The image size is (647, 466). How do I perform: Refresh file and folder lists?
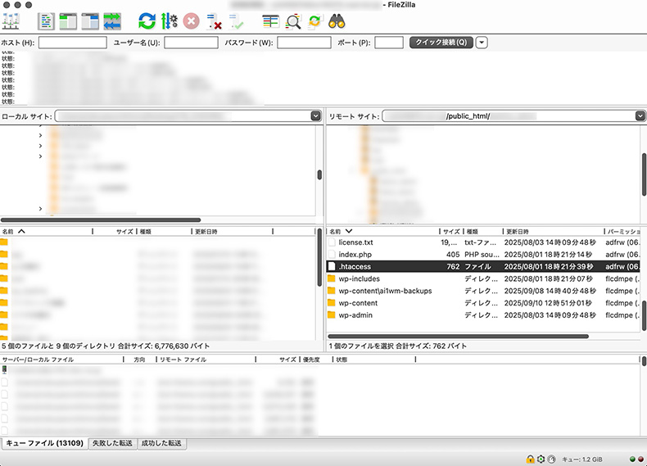[x=147, y=21]
